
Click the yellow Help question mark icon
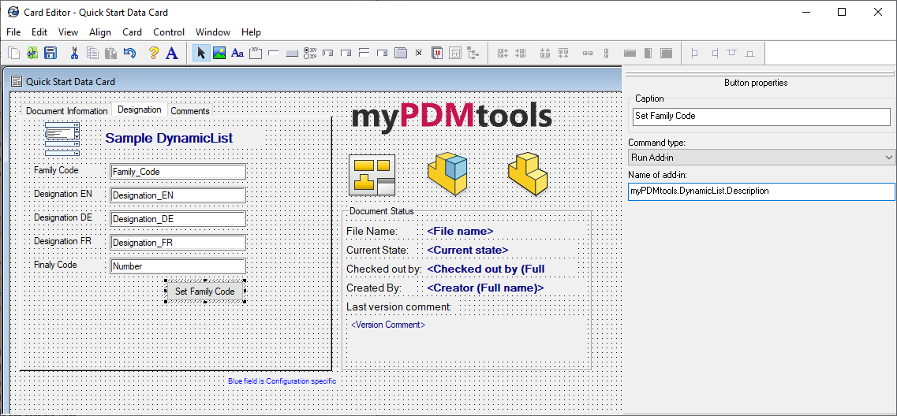[x=154, y=53]
